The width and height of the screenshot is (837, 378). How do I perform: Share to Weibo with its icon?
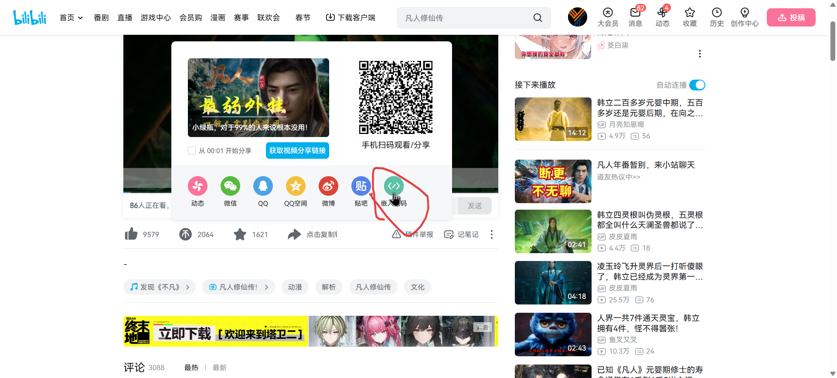click(328, 186)
